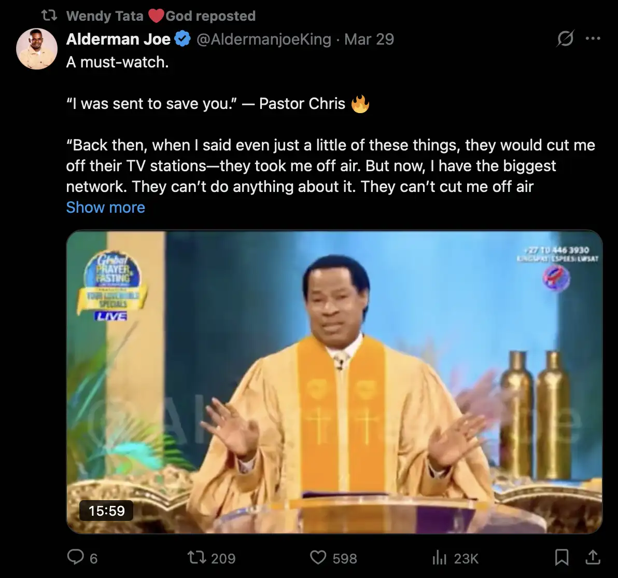The height and width of the screenshot is (578, 618).
Task: Open @AldermanjoeKing handle link
Action: click(x=264, y=39)
